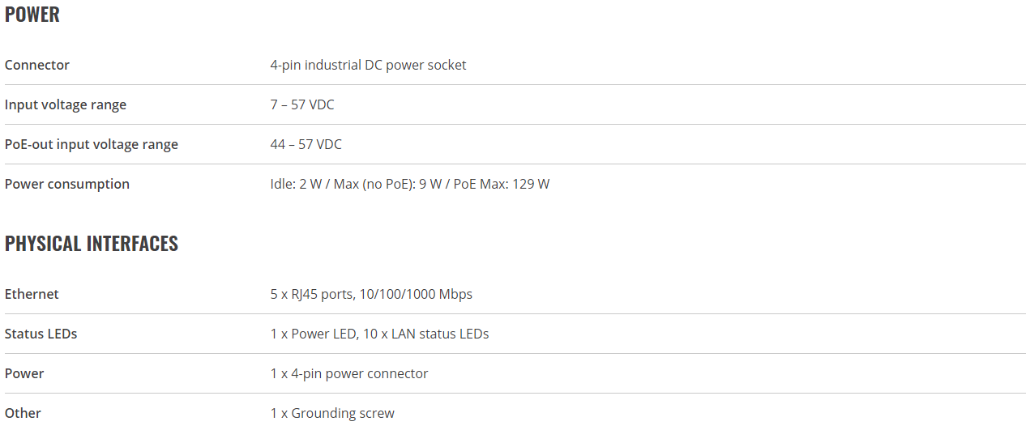
Task: Select the PoE-out input voltage range label
Action: (92, 144)
